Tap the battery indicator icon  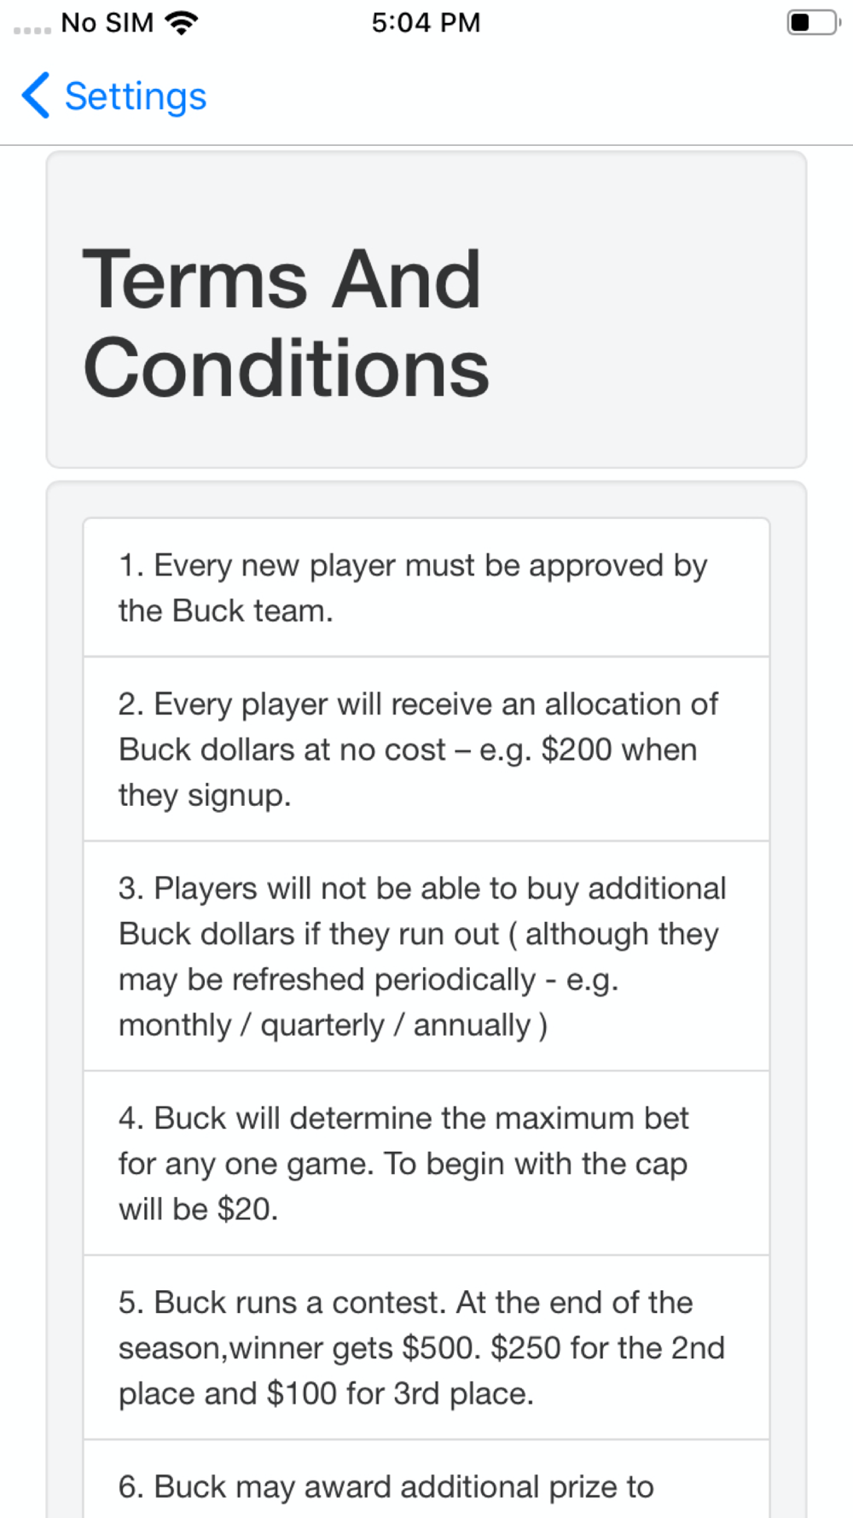pyautogui.click(x=813, y=22)
